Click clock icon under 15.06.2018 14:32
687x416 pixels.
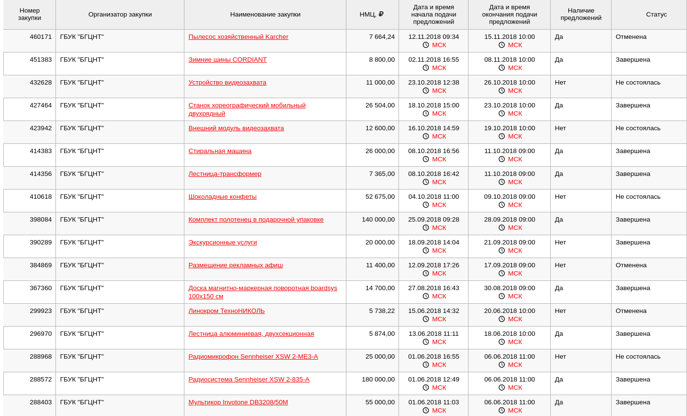click(426, 319)
